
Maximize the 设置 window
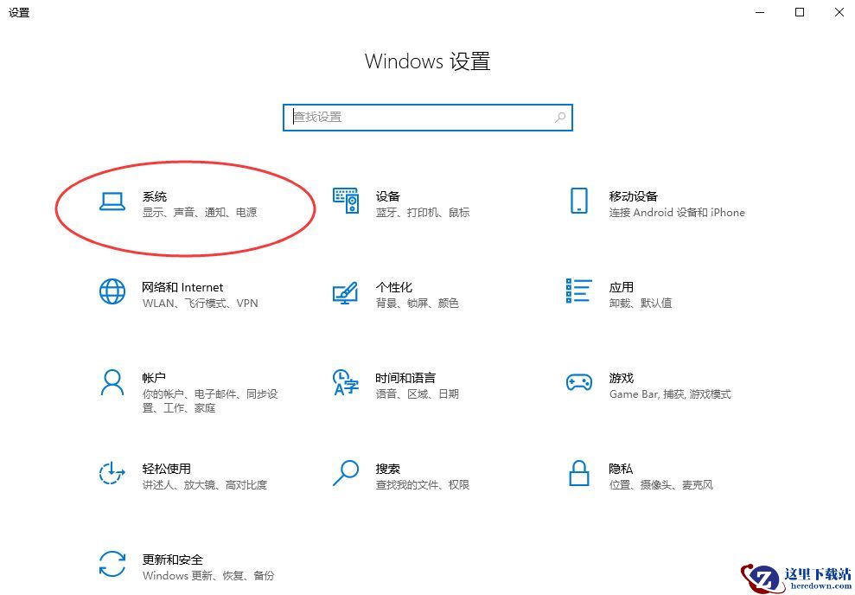(800, 12)
